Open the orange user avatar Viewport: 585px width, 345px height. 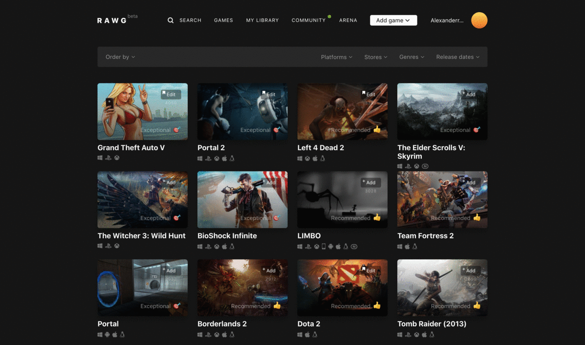point(479,20)
